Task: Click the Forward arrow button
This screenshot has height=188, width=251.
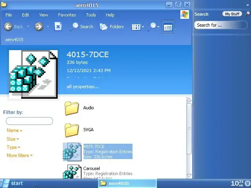Action: [39, 27]
